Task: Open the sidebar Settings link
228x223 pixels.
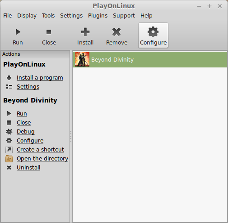Action: coord(28,87)
